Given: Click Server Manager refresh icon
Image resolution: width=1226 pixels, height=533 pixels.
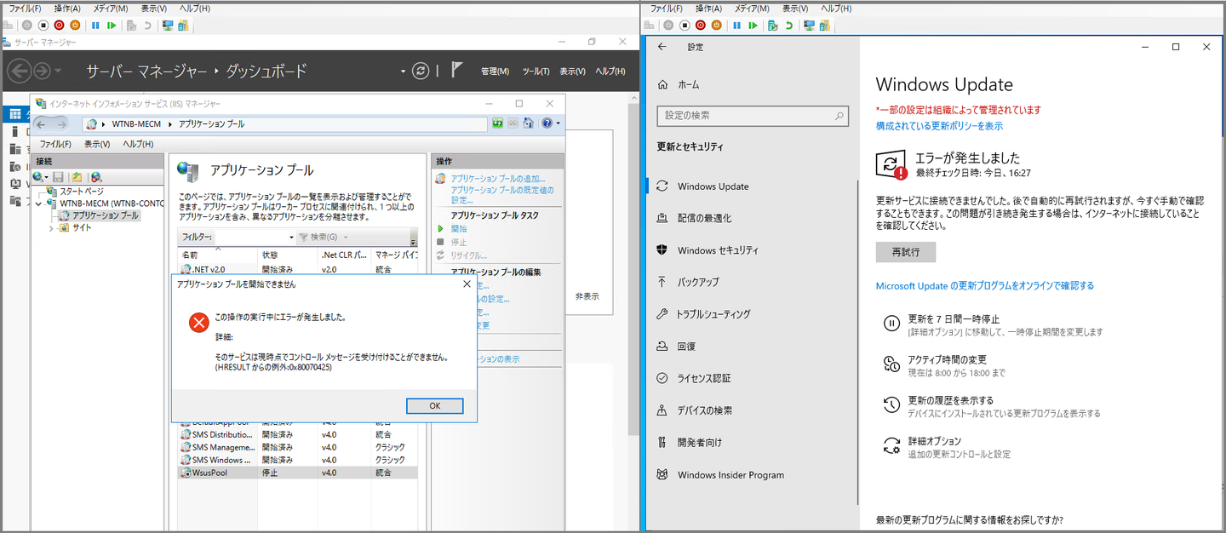Looking at the screenshot, I should point(420,71).
